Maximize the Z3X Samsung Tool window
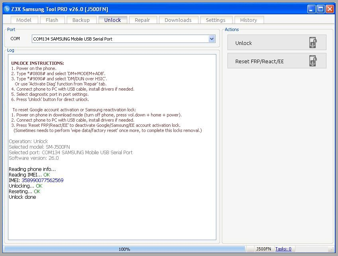Viewport: 338px width, 256px height. [x=321, y=9]
